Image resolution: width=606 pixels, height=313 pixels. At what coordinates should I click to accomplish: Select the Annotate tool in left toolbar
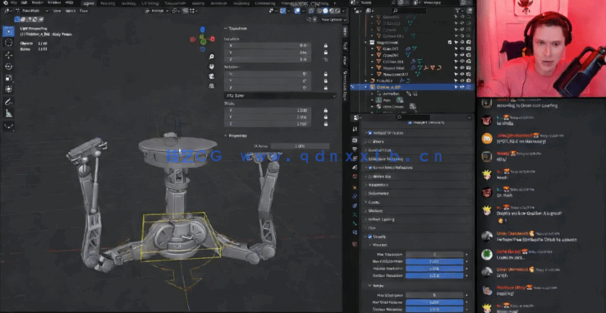pos(8,102)
